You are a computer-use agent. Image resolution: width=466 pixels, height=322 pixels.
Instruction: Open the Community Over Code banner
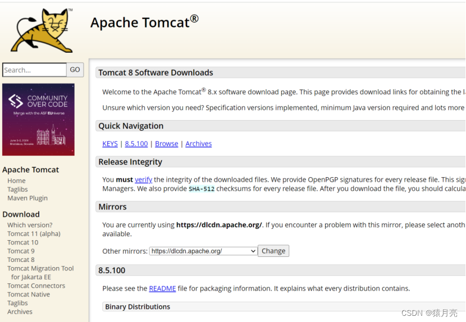point(38,119)
